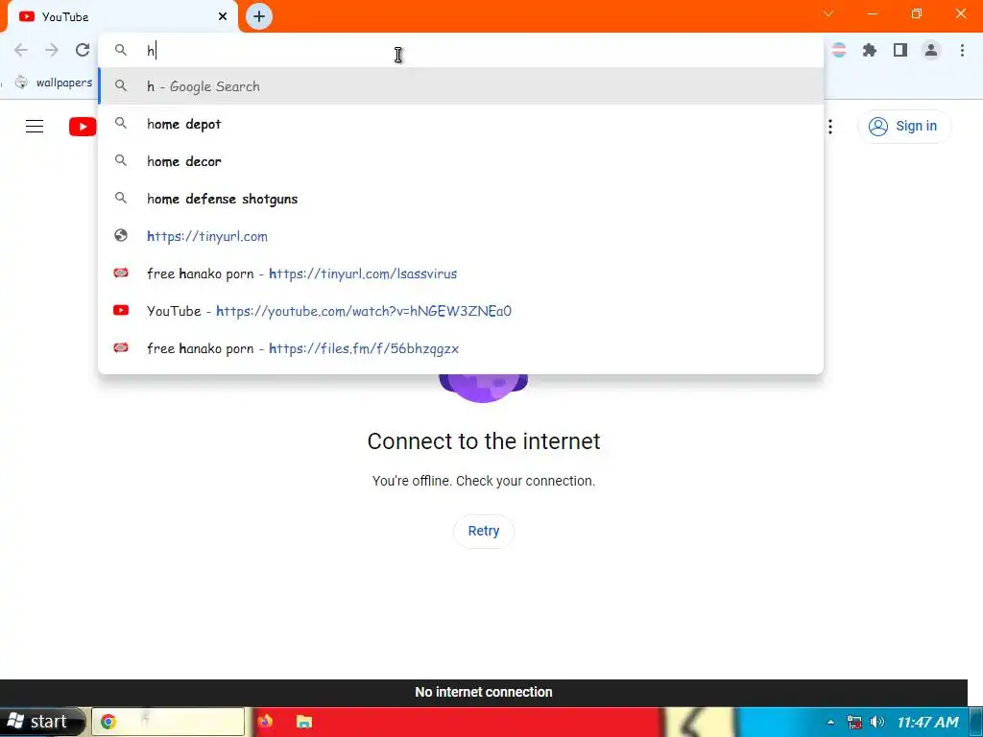
Task: Click the Chrome taskbar window button
Action: [168, 722]
